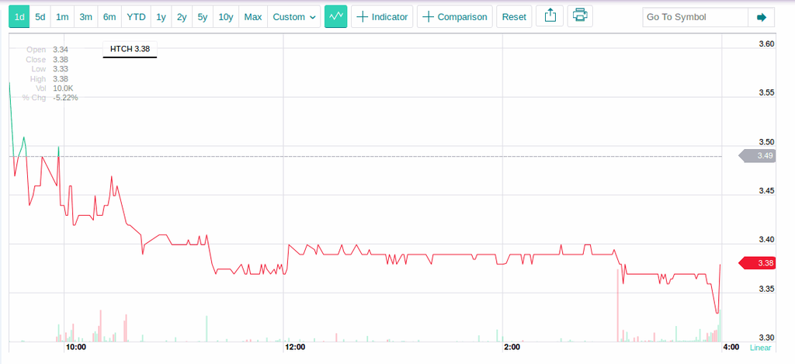Viewport: 795px width, 364px height.
Task: Switch chart to 6m range
Action: [x=109, y=17]
